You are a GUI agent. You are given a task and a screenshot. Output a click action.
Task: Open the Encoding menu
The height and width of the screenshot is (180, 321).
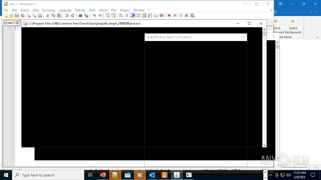49,10
